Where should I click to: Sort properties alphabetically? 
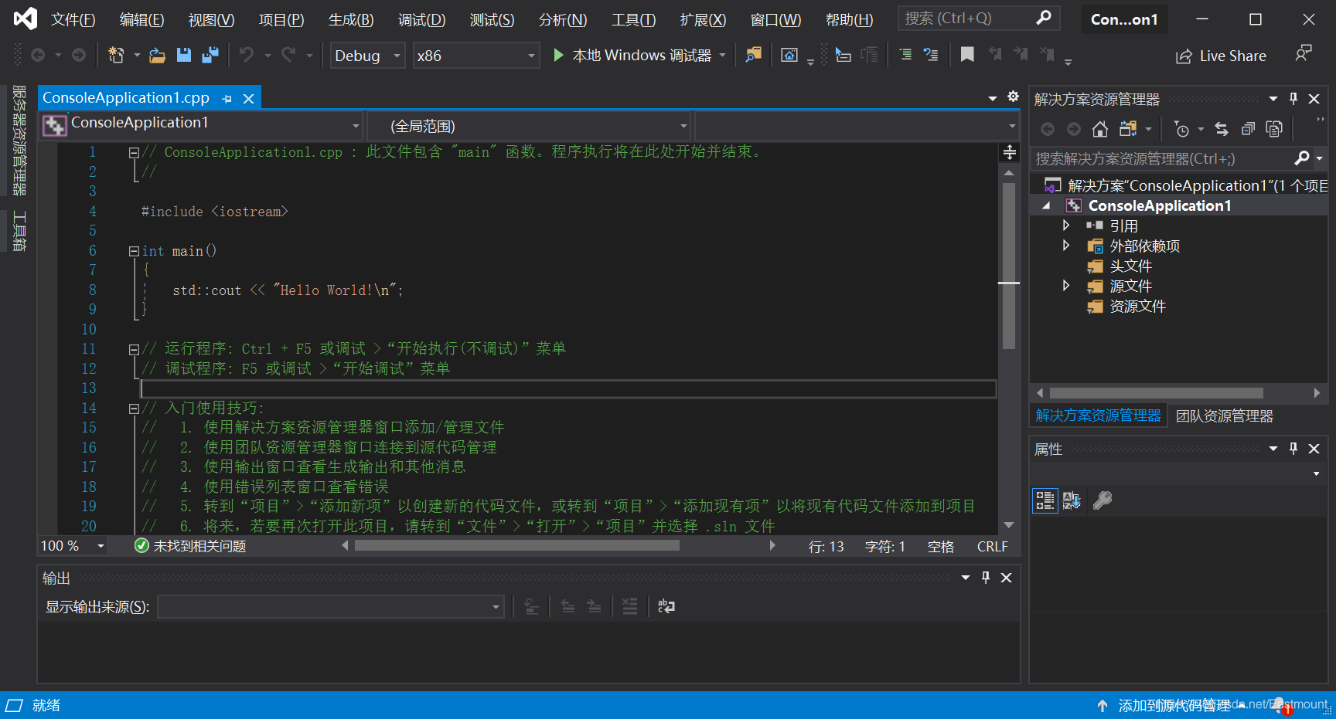click(1072, 500)
